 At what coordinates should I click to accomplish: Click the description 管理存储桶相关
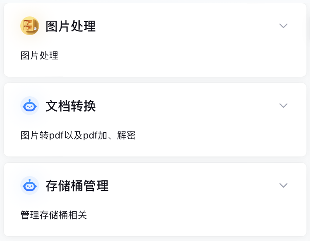53,215
